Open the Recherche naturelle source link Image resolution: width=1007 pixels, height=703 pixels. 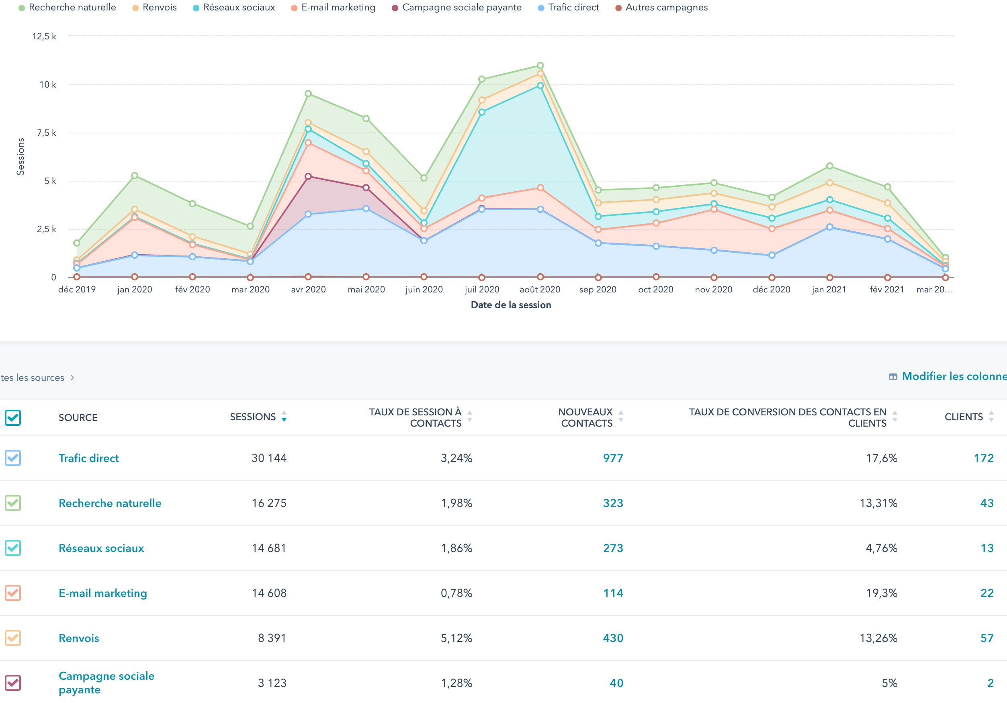[110, 503]
